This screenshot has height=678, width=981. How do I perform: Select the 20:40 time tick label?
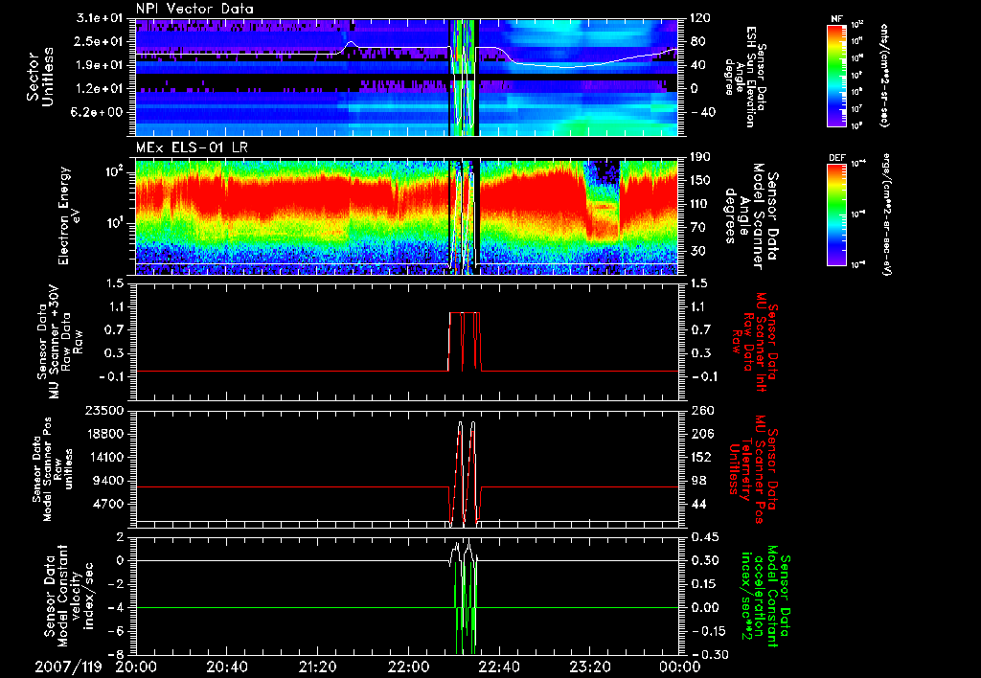(228, 666)
